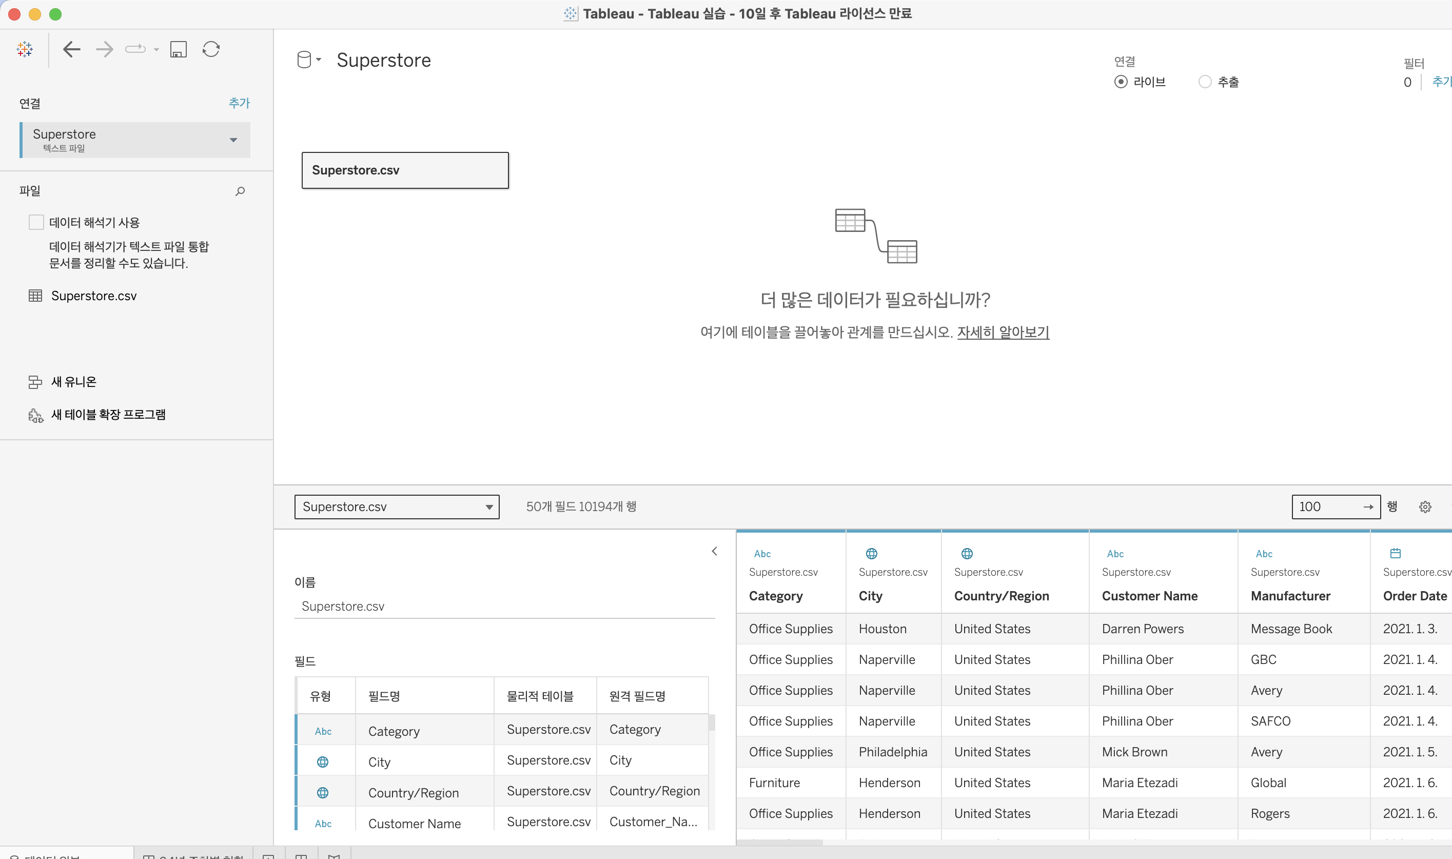The width and height of the screenshot is (1452, 859).
Task: Click 추가 under the 필터 label
Action: pos(1442,82)
